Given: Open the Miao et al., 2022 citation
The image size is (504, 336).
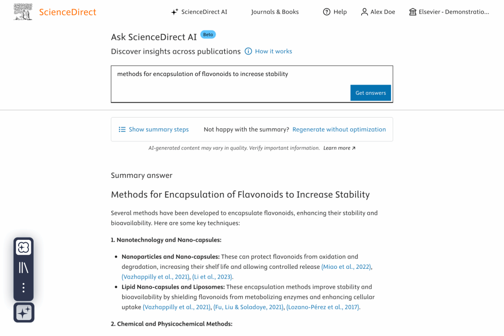Looking at the screenshot, I should 346,267.
